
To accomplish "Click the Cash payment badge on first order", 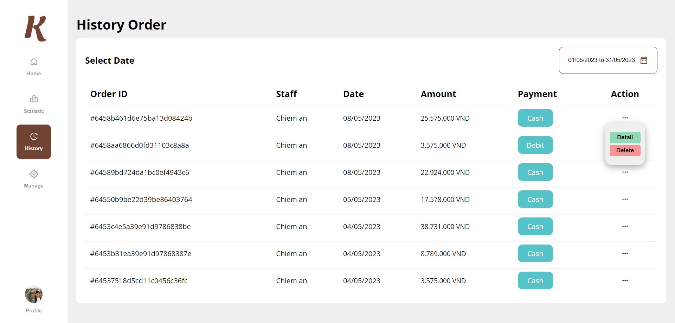I will point(535,118).
